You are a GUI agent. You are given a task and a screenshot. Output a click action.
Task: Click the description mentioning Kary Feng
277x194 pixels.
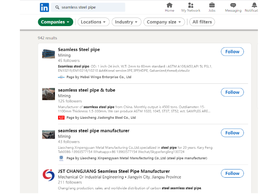tap(135, 150)
